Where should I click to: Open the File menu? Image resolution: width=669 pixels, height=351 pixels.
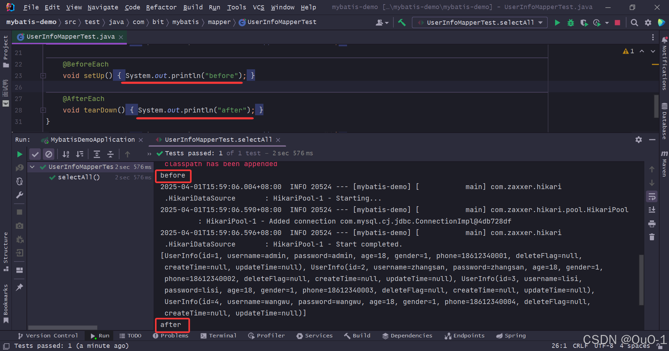tap(31, 7)
